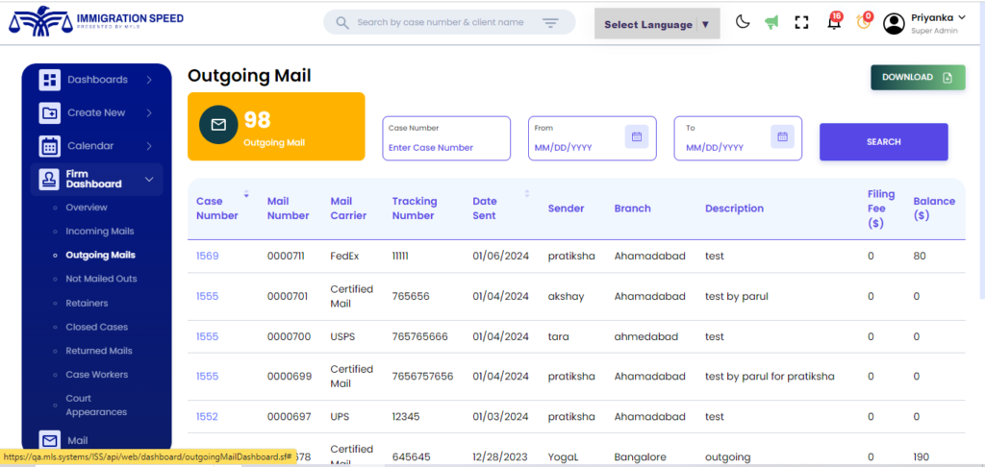
Task: Click description 'test by parul for pratiksha'
Action: (770, 376)
